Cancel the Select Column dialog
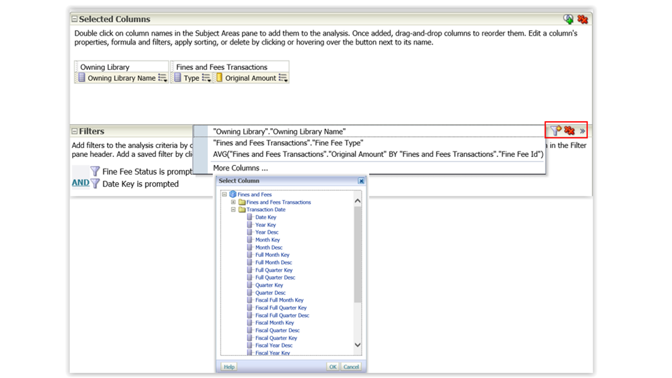 point(351,367)
